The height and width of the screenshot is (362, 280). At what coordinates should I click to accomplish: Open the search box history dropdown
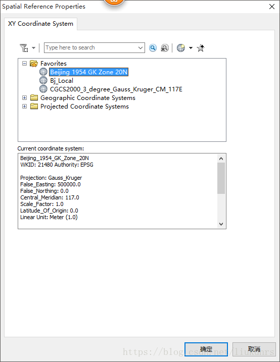[x=140, y=48]
